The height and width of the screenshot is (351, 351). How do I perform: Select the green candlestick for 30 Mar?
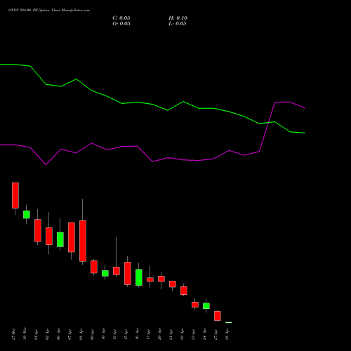point(27,215)
